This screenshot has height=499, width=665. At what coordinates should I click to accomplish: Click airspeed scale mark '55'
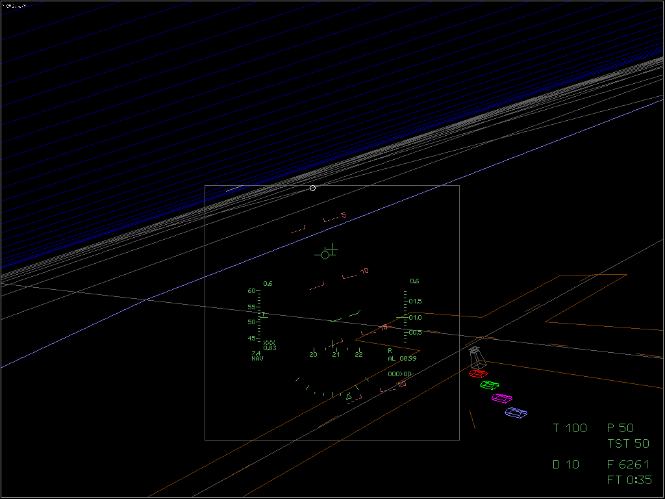click(x=251, y=307)
